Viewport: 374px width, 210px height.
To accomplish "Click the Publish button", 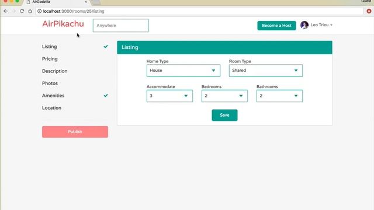I will click(75, 132).
